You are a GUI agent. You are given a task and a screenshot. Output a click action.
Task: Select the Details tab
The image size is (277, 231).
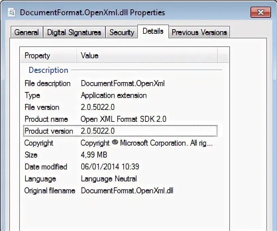coord(153,31)
